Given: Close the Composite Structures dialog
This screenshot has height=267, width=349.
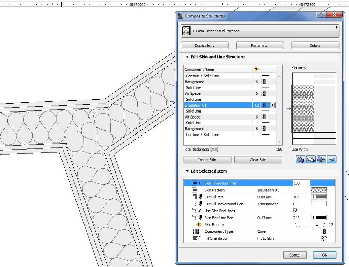Looking at the screenshot, I should [334, 14].
